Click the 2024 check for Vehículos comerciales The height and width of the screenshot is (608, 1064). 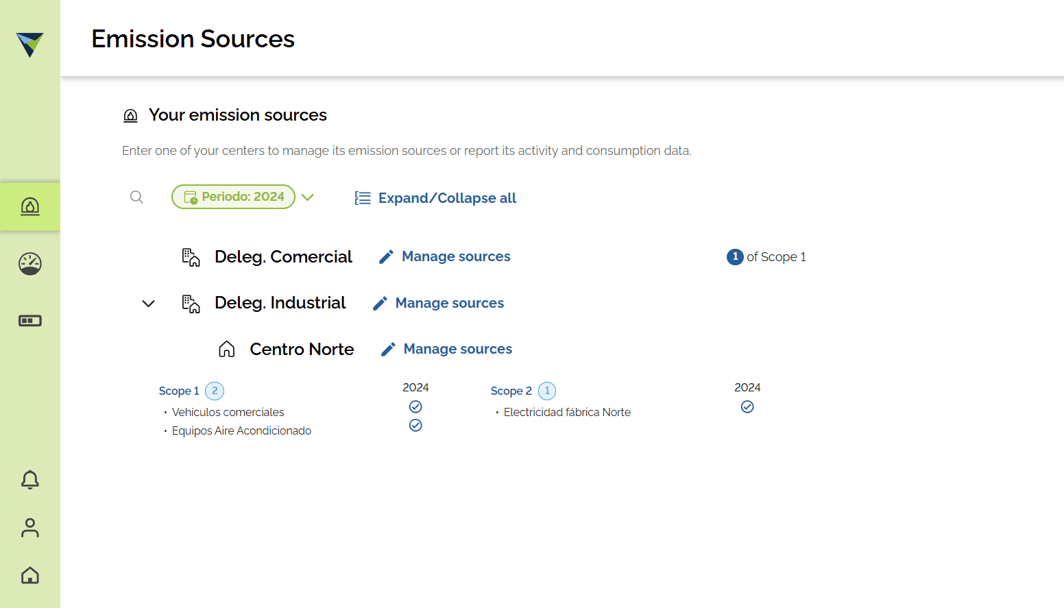click(415, 407)
